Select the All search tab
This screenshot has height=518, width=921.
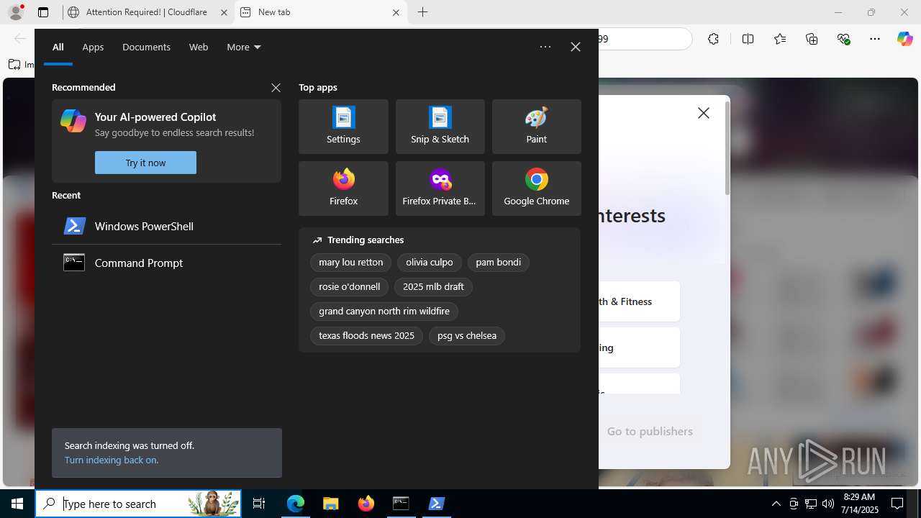[58, 47]
